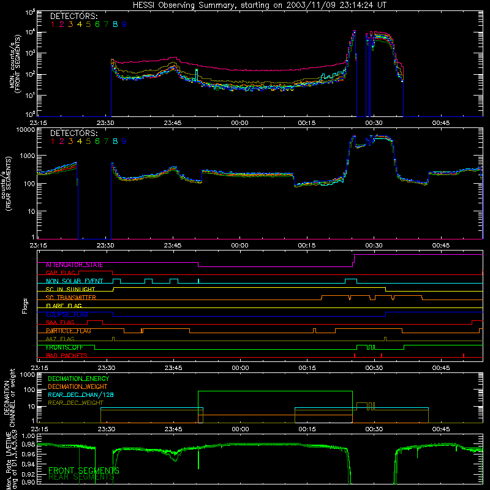The image size is (490, 490).
Task: Click detector number 8 in the rear segments legend
Action: pyautogui.click(x=115, y=141)
